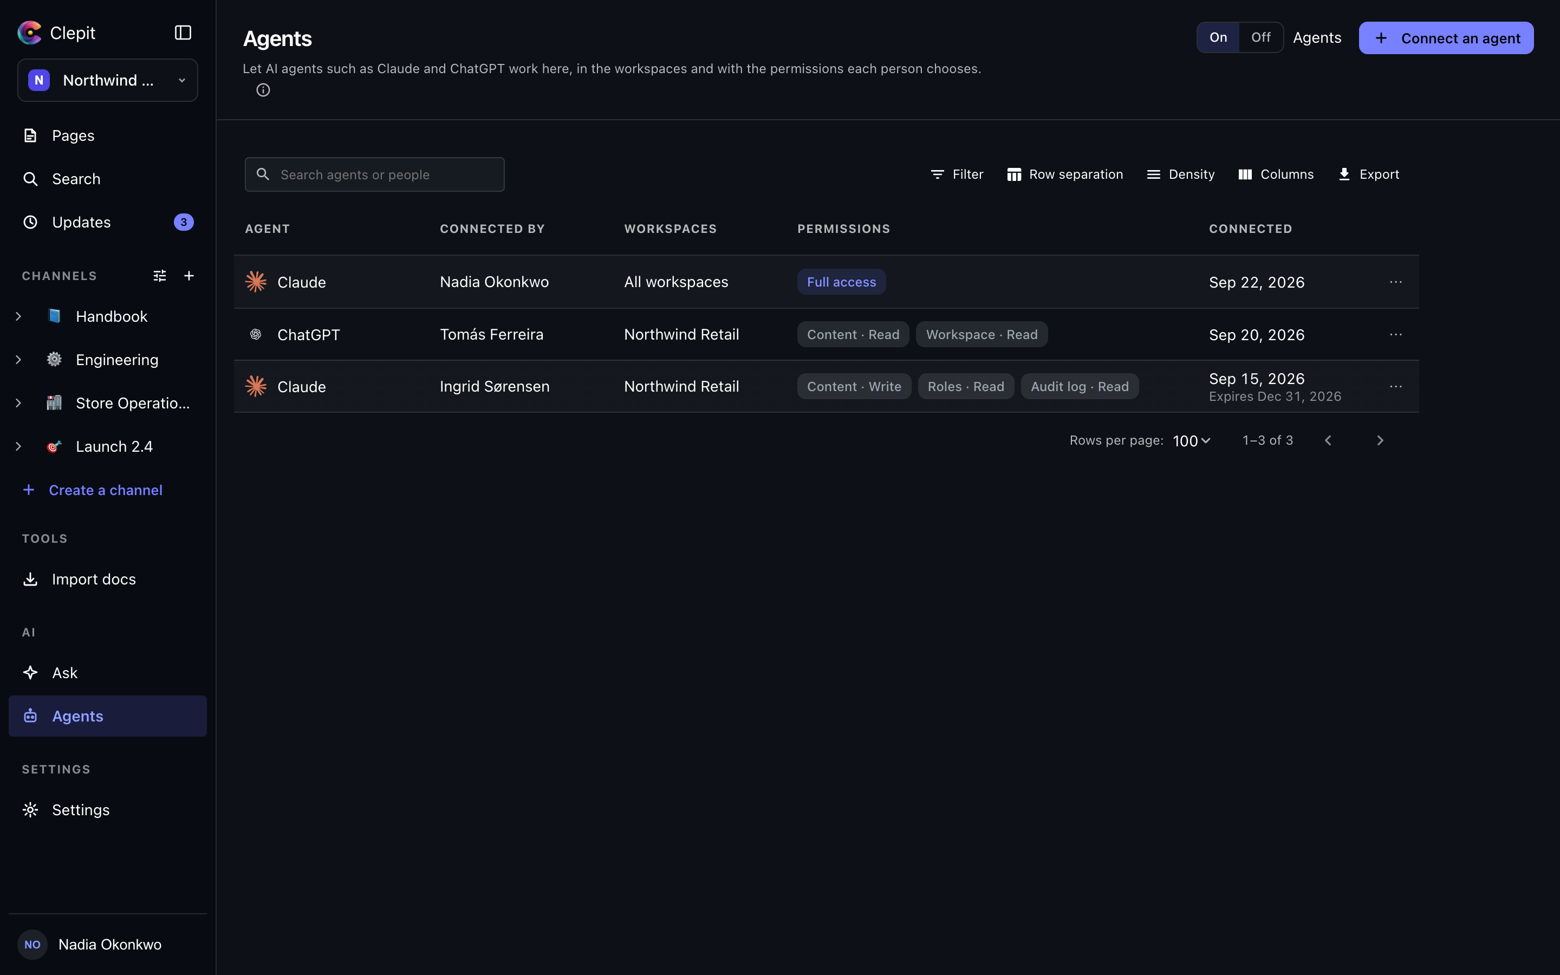Screen dimensions: 1560x975
Task: Go to the next page arrow
Action: pyautogui.click(x=1380, y=440)
